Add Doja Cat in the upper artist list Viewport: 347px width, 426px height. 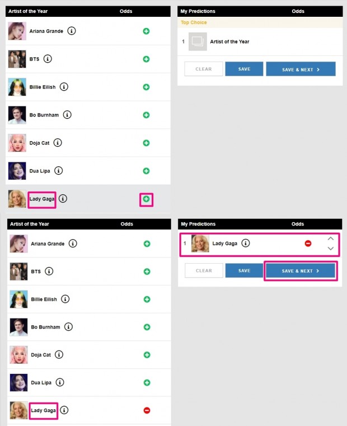tap(146, 143)
